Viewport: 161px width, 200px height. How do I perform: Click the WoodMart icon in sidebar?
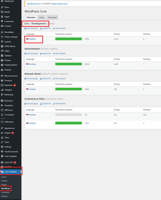click(x=2, y=32)
